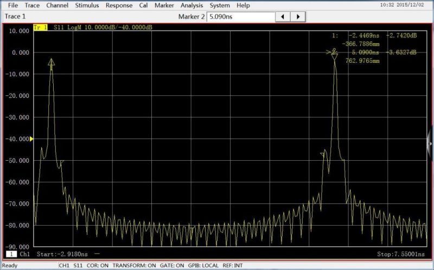This screenshot has width=434, height=270.
Task: Open the Marker menu
Action: coord(164,5)
